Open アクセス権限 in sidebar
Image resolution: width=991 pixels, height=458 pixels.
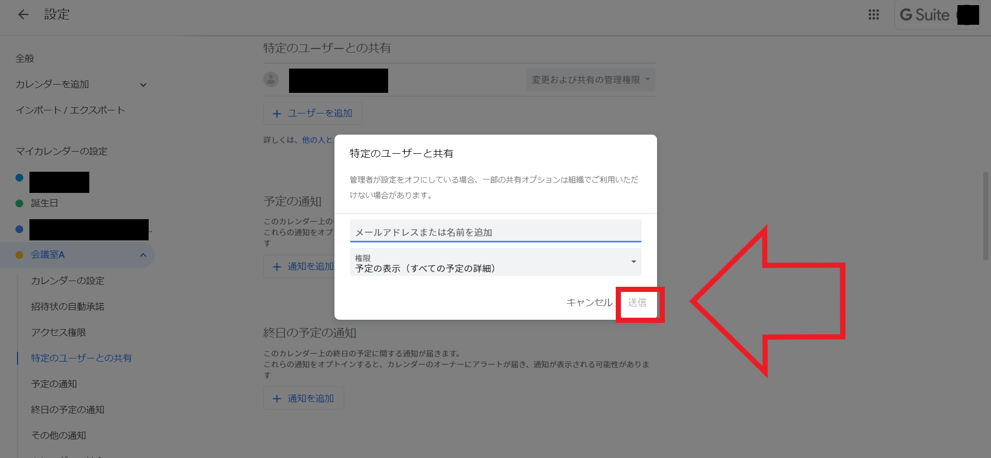58,332
